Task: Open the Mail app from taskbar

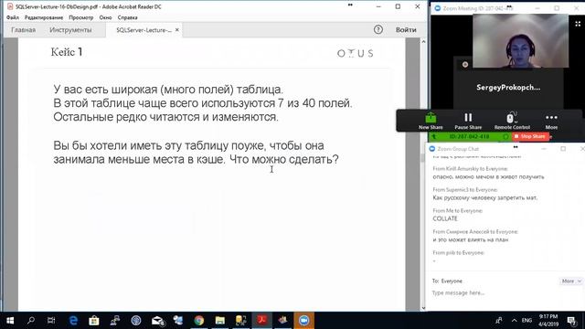Action: coord(157,321)
